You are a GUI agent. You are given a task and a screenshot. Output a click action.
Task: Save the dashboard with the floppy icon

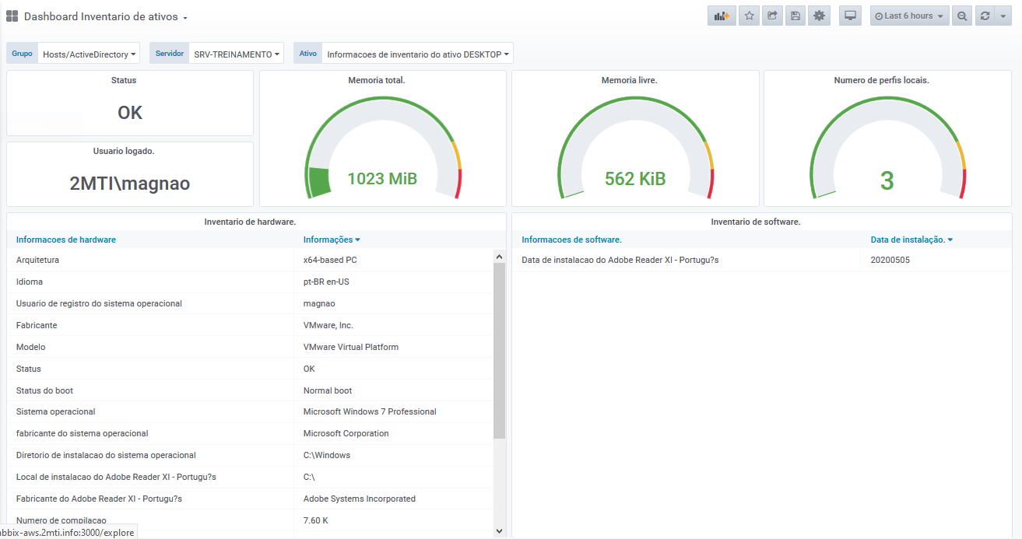795,16
